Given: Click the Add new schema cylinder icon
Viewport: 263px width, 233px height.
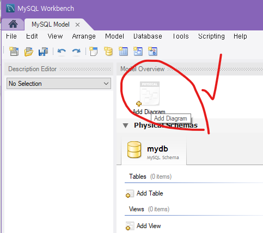Looking at the screenshot, I should click(x=108, y=52).
